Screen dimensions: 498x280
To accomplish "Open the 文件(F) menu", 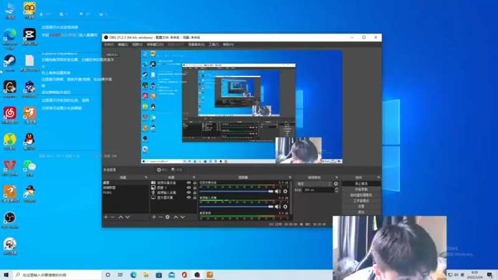I will coord(109,45).
